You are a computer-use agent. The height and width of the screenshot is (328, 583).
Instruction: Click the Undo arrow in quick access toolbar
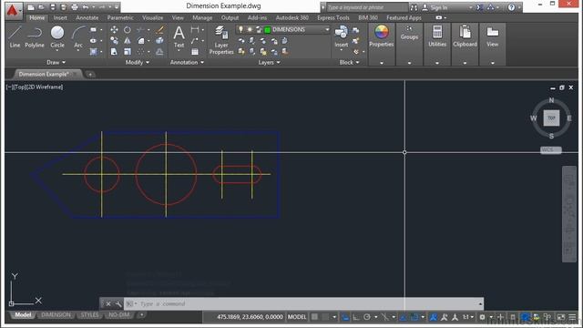click(86, 7)
